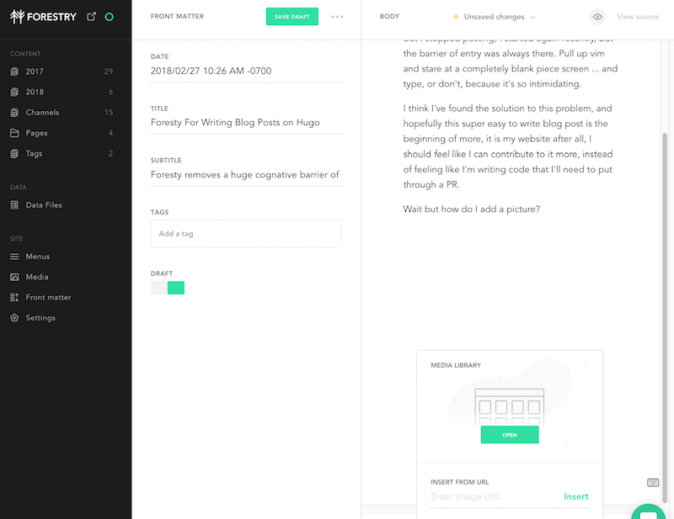Viewport: 674px width, 519px height.
Task: Click the Channels section icon
Action: [x=14, y=113]
